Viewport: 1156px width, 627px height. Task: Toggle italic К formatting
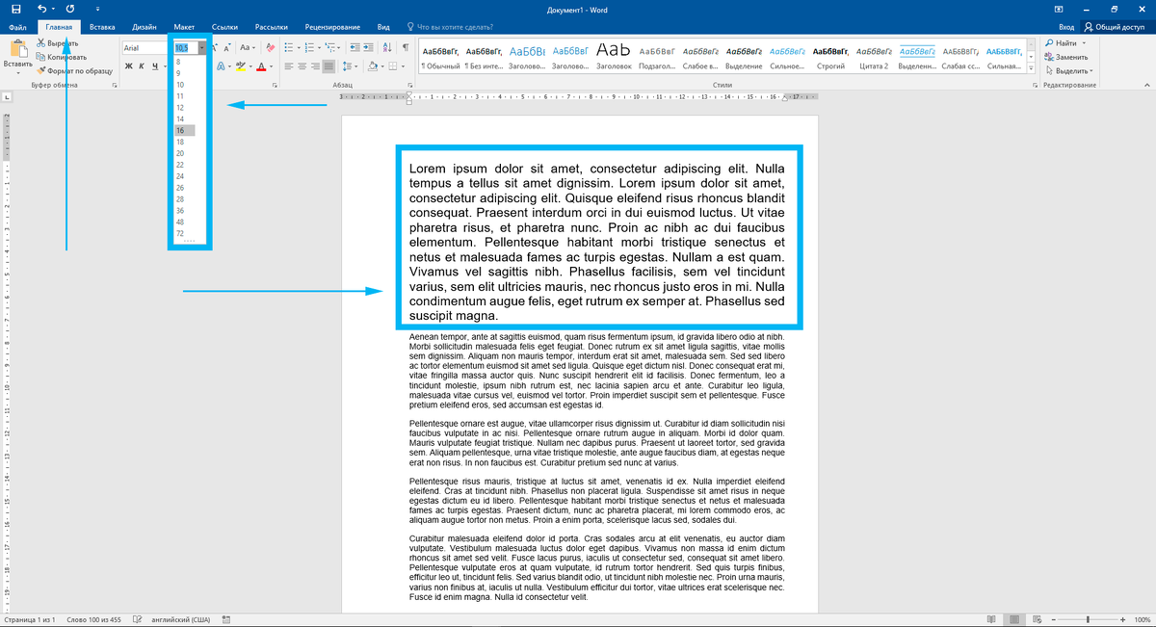click(x=142, y=66)
